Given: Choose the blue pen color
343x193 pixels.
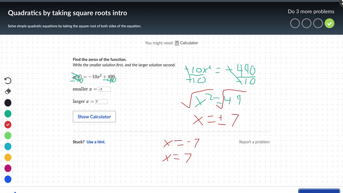Looking at the screenshot, I should coord(8,179).
